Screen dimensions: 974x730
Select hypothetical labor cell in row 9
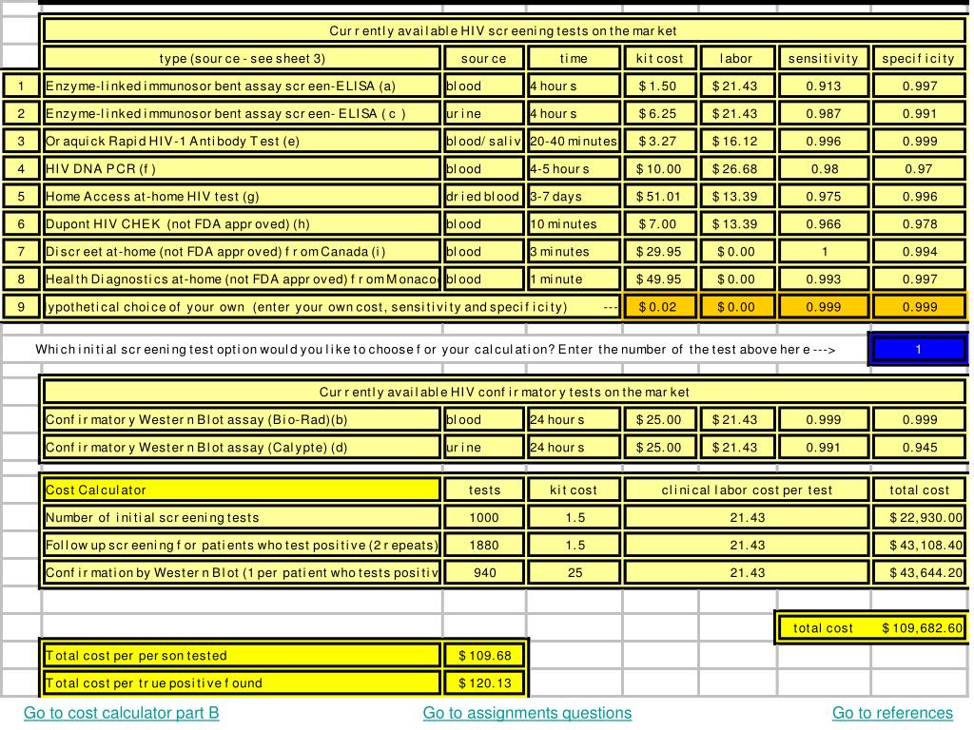pyautogui.click(x=737, y=307)
